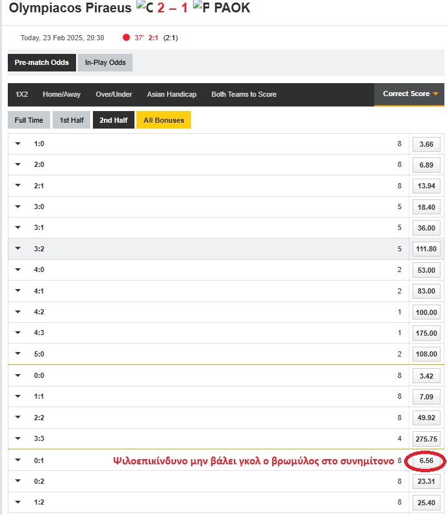Open Both Teams to Score market
Image resolution: width=447 pixels, height=515 pixels.
point(244,94)
